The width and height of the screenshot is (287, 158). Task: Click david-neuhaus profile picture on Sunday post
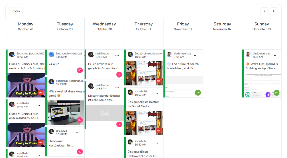[248, 55]
